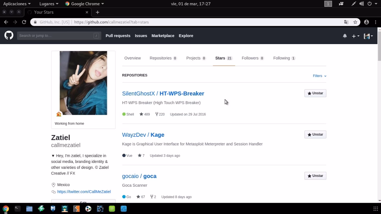The width and height of the screenshot is (381, 214).
Task: Launch the terminal from the taskbar
Action: [x=18, y=209]
